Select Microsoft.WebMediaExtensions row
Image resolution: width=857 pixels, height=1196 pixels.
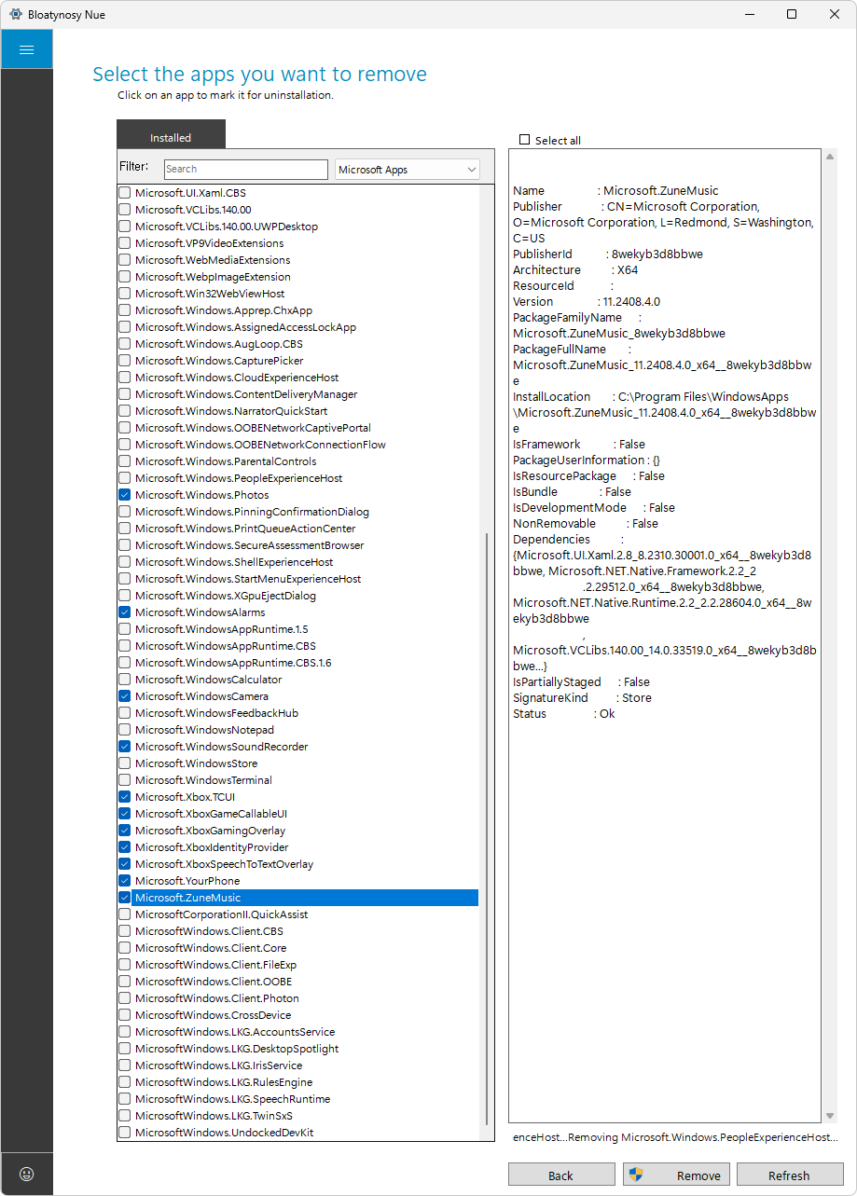click(x=297, y=260)
